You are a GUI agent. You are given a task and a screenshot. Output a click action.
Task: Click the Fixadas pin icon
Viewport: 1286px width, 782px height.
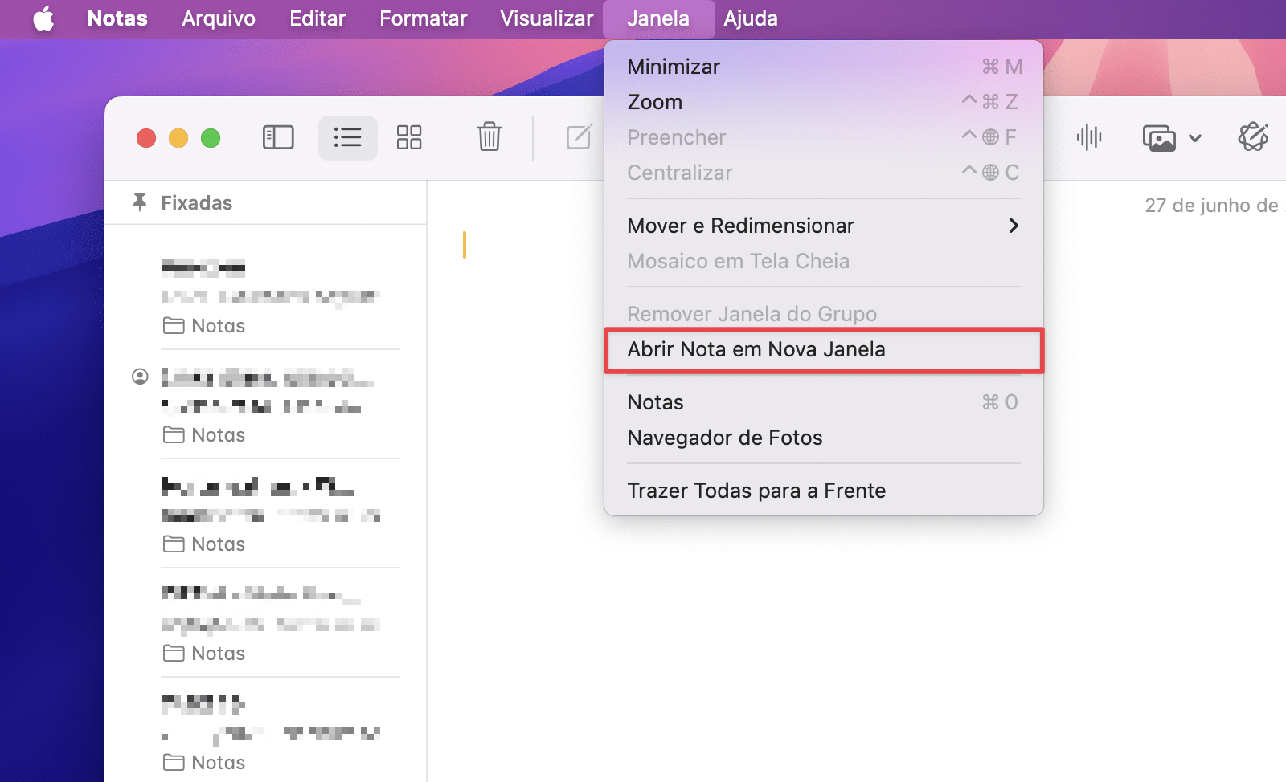click(140, 202)
